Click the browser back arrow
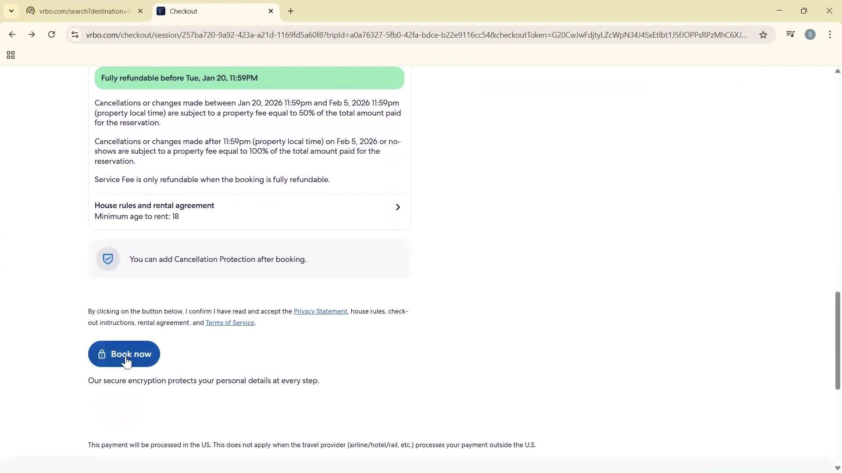 coord(12,35)
